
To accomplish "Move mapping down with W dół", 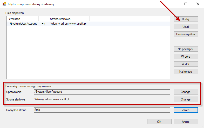I will click(186, 64).
